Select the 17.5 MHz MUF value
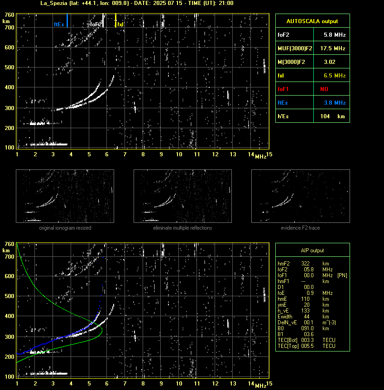Image resolution: width=384 pixels, height=390 pixels. point(332,48)
